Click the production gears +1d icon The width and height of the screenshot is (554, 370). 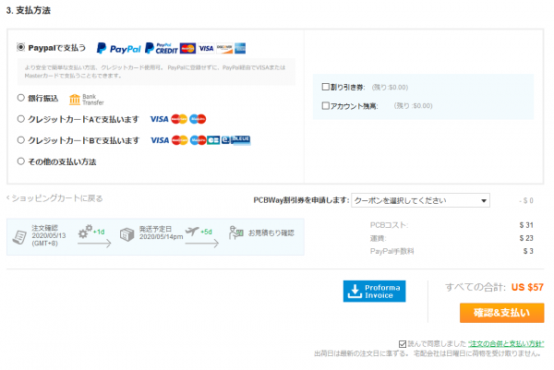(x=88, y=232)
